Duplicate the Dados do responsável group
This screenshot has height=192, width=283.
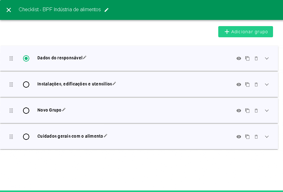248,58
